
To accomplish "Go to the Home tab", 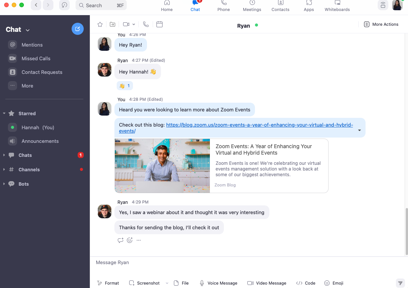I will pos(167,6).
